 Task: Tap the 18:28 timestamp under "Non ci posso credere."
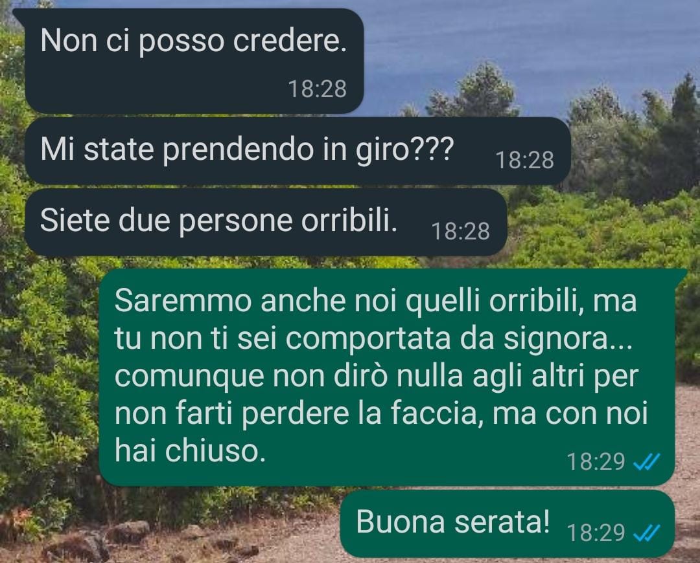tap(318, 89)
